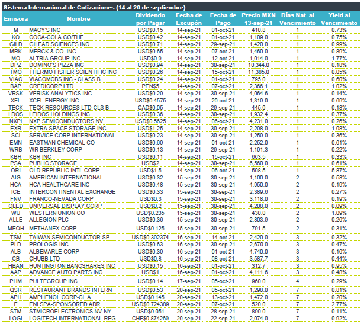364x324 pixels.
Task: Click 'INTERCONTINENTAL EXCHANGE' name cell
Action: 72,191
